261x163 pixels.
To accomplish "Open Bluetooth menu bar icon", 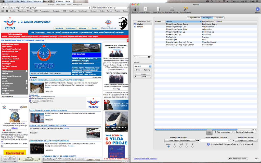I will click(219, 1).
